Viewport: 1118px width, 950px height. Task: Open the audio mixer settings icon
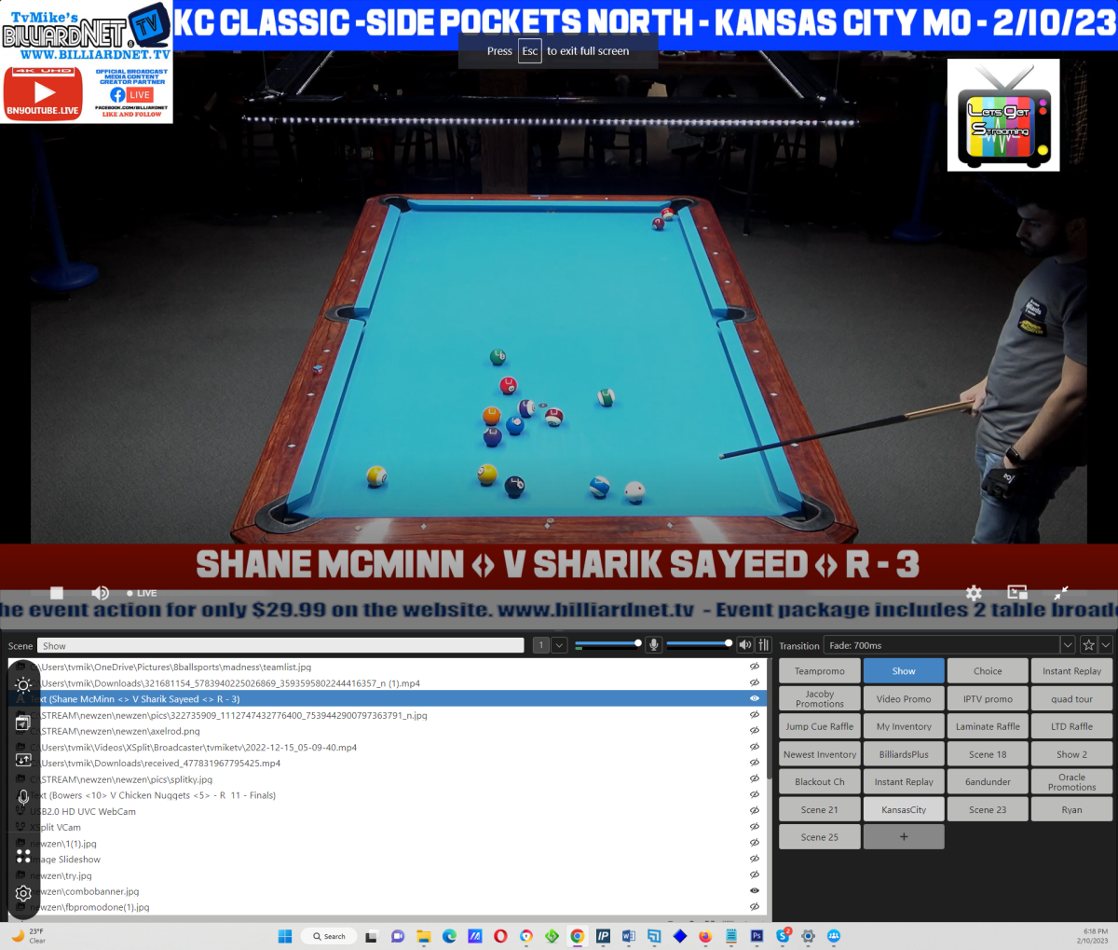pos(764,645)
